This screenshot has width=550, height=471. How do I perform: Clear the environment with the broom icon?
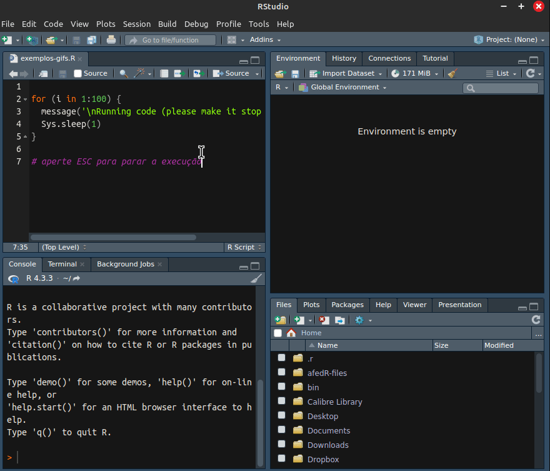tap(452, 74)
